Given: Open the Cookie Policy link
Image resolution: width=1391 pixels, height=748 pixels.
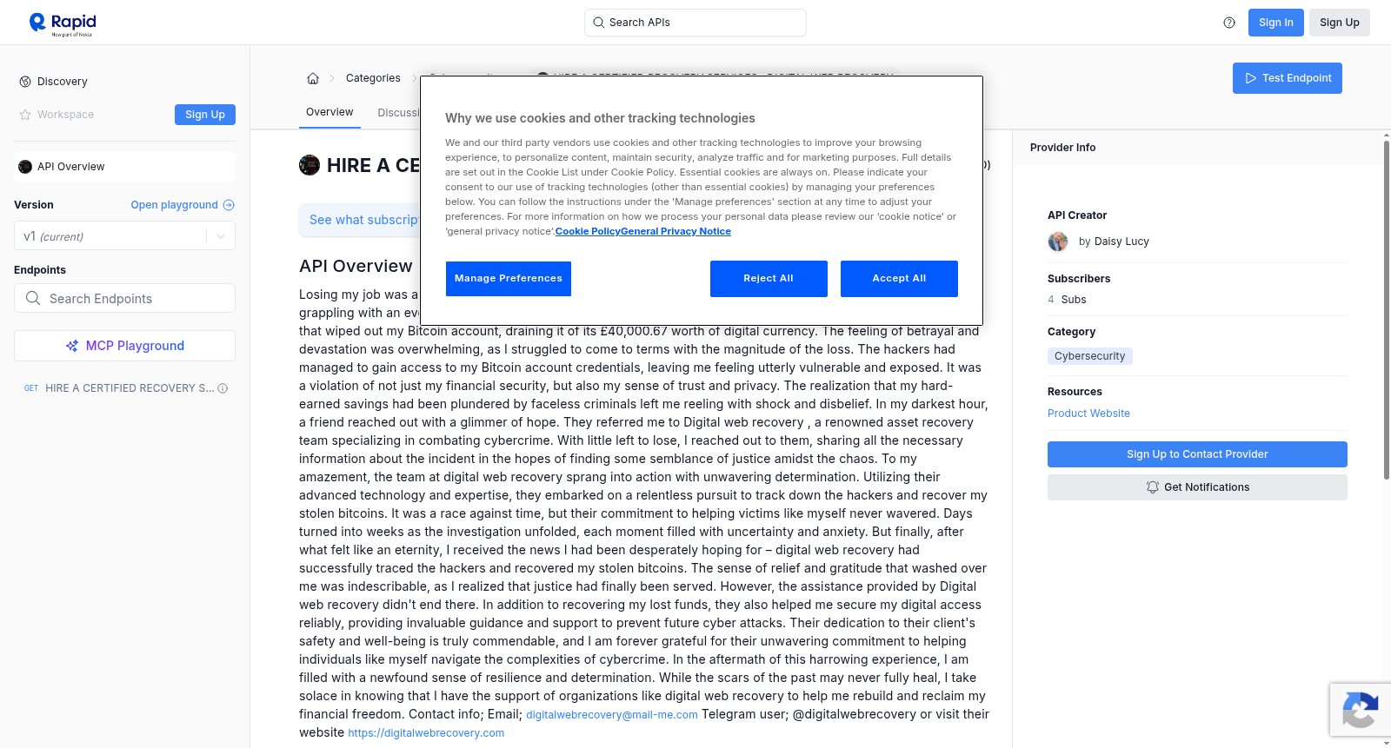Looking at the screenshot, I should 588,231.
